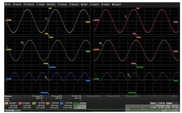
Task: Click the P3 (P1+P2) measurement cell
Action: tap(72, 98)
